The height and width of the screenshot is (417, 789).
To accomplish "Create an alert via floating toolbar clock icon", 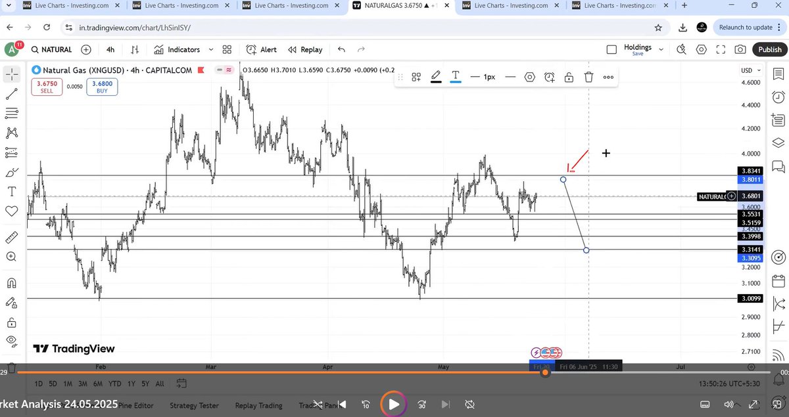I will pyautogui.click(x=549, y=77).
